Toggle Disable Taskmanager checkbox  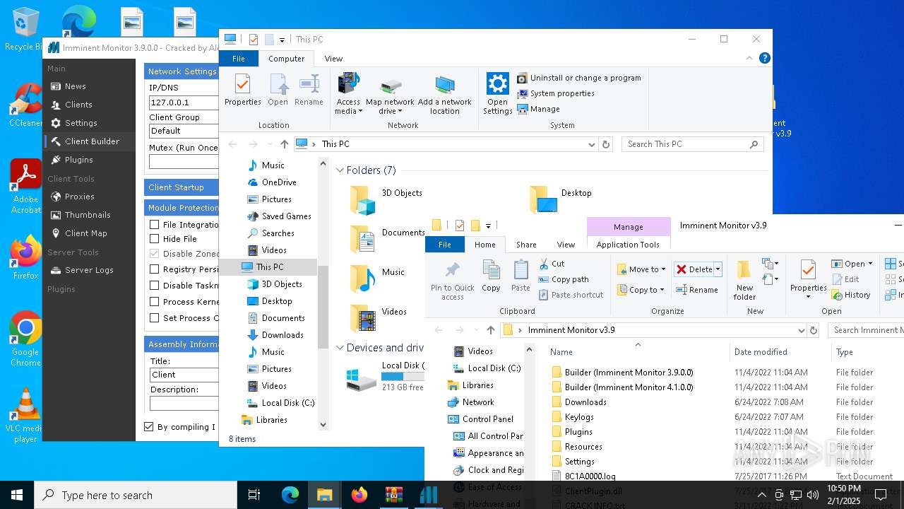click(154, 286)
